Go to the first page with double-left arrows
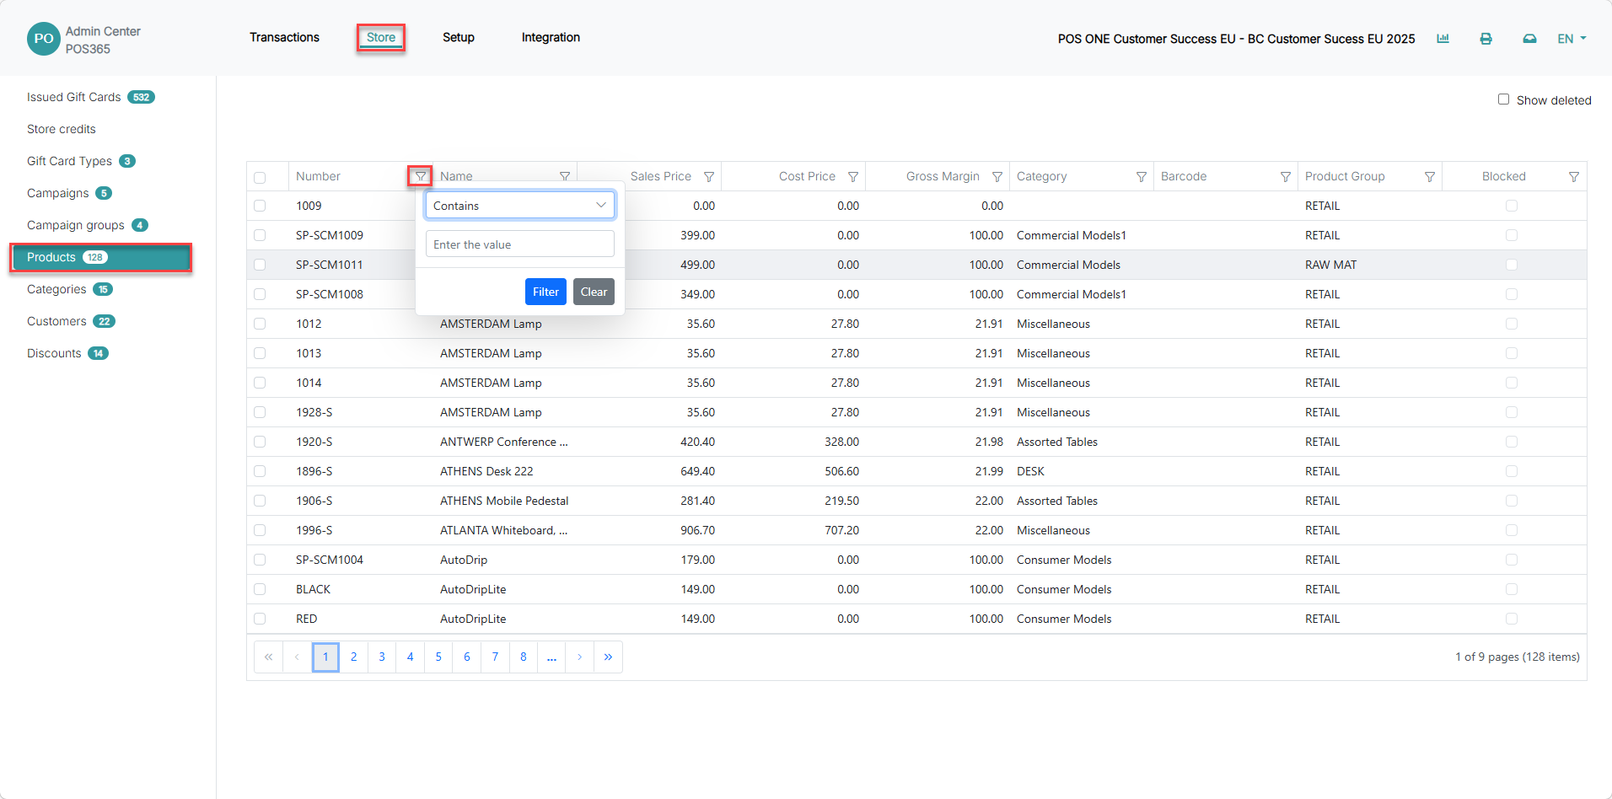The height and width of the screenshot is (799, 1612). coord(268,657)
